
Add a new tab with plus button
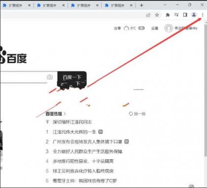[x=141, y=5]
